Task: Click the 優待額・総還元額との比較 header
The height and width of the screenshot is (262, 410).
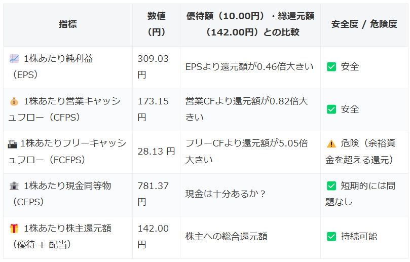Action: tap(250, 24)
